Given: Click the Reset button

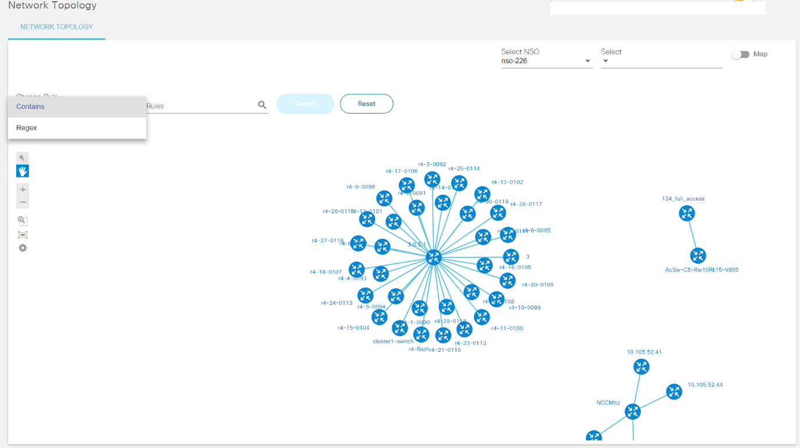Looking at the screenshot, I should [x=366, y=104].
